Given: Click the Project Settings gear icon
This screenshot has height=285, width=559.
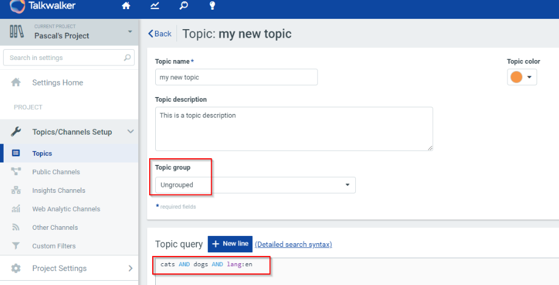Looking at the screenshot, I should click(x=16, y=268).
